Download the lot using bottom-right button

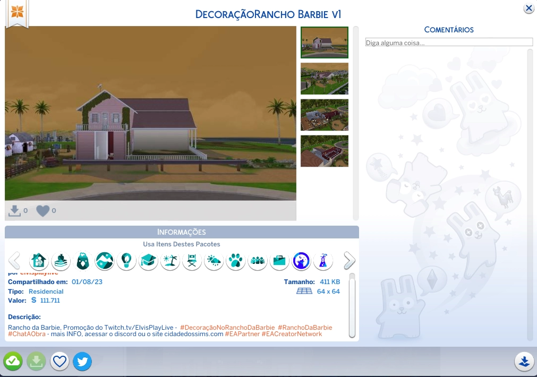click(x=524, y=362)
